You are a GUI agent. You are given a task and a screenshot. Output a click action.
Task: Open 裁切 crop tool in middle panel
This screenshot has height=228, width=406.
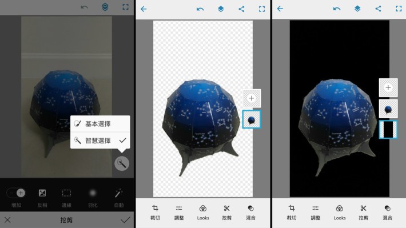click(155, 212)
